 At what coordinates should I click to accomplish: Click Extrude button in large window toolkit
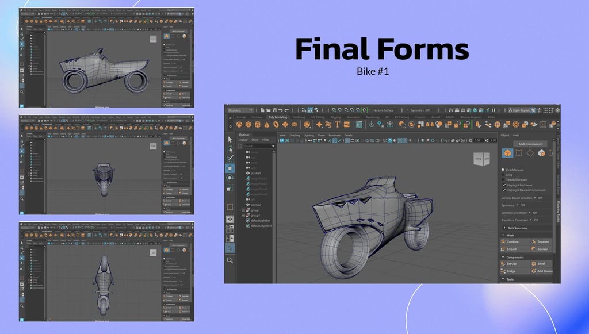point(515,264)
